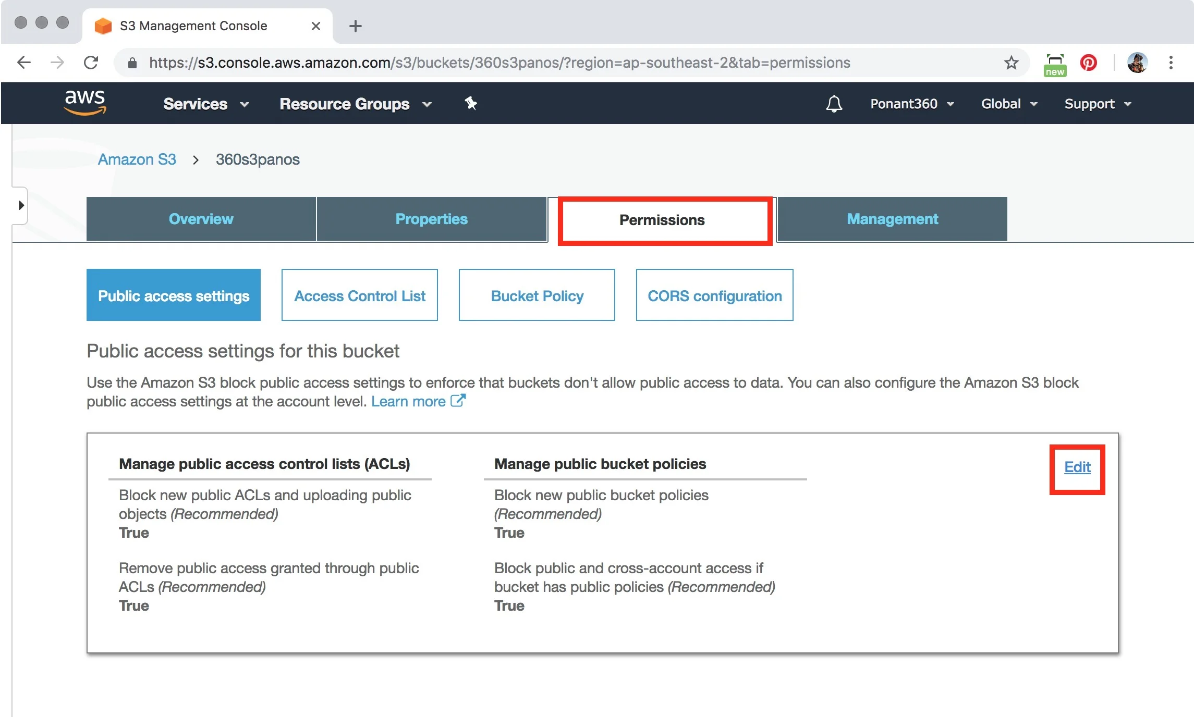The height and width of the screenshot is (717, 1194).
Task: Click 'Manage public bucket policies' heading
Action: 600,464
